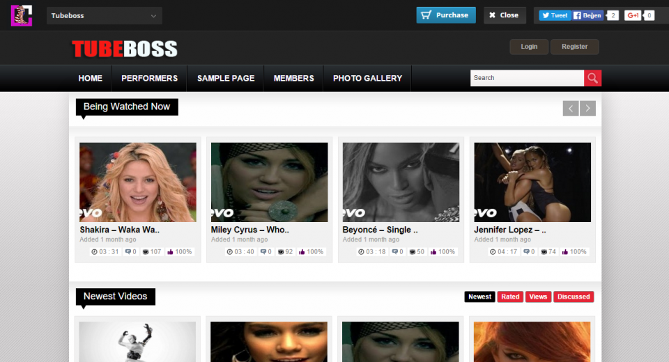669x362 pixels.
Task: Click the previous arrow in Being Watched Now
Action: point(571,109)
